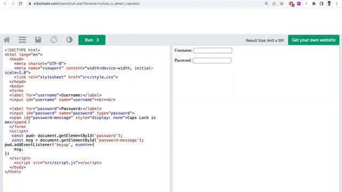Click the closing </html> tag line
The width and height of the screenshot is (342, 192).
[x=13, y=172]
